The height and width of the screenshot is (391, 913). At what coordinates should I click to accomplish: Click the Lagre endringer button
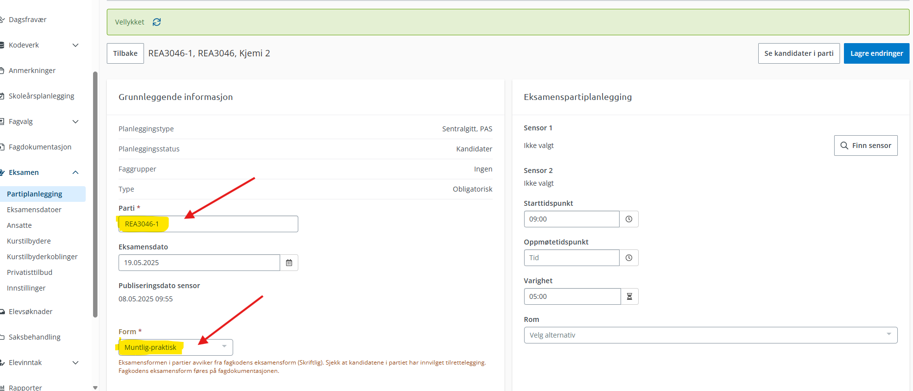[876, 53]
